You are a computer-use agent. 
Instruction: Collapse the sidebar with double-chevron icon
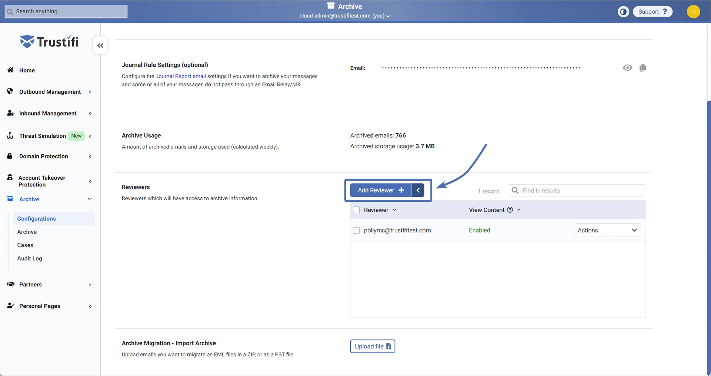(100, 46)
